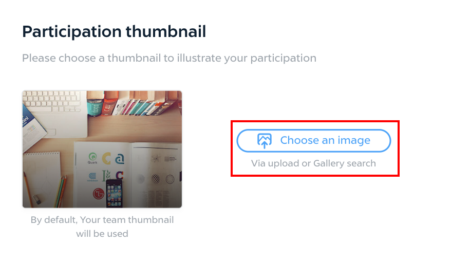The height and width of the screenshot is (262, 451).
Task: Click the dark red C logo above the phone
Action: point(119,175)
